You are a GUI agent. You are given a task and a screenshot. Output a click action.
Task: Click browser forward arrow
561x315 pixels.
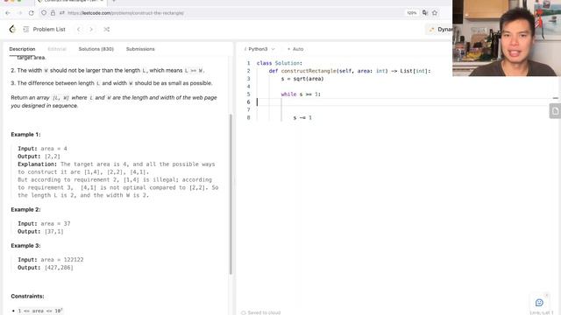tap(19, 13)
